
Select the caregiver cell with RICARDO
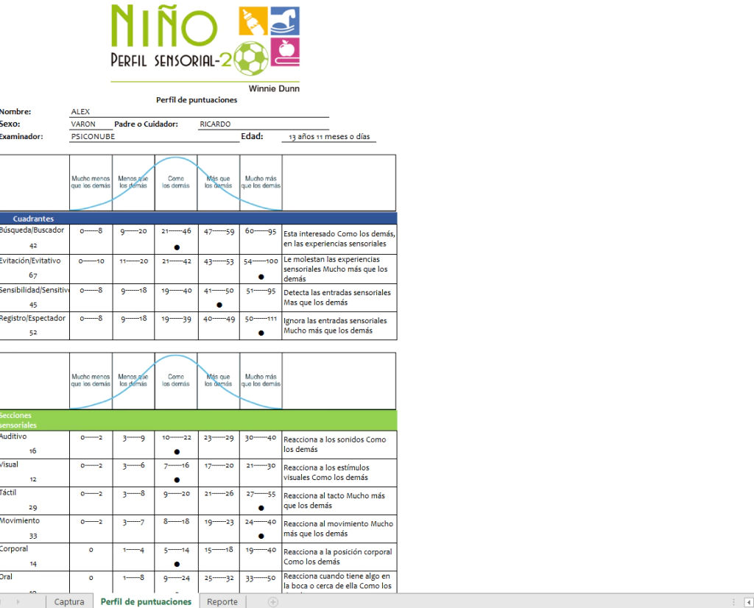(263, 124)
